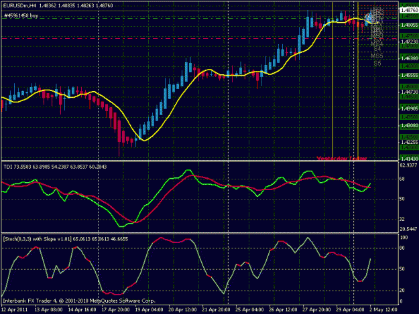Click the Stochastic scale level 0
419x314 pixels.
(x=401, y=301)
